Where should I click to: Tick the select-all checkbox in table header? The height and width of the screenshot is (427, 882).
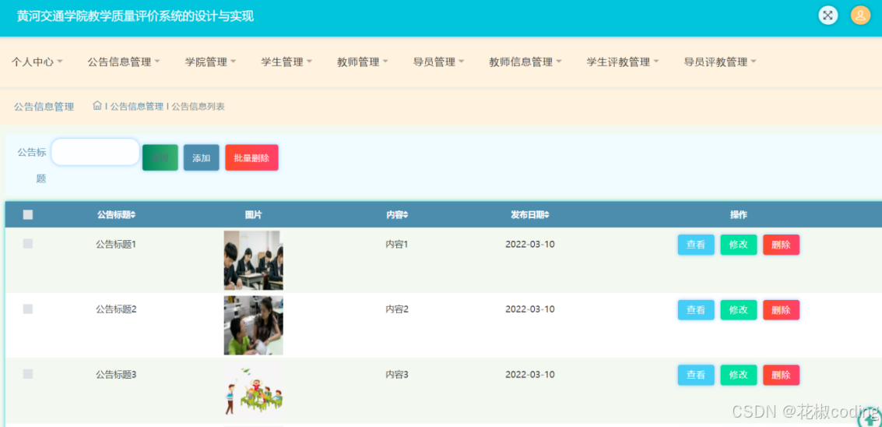coord(28,214)
